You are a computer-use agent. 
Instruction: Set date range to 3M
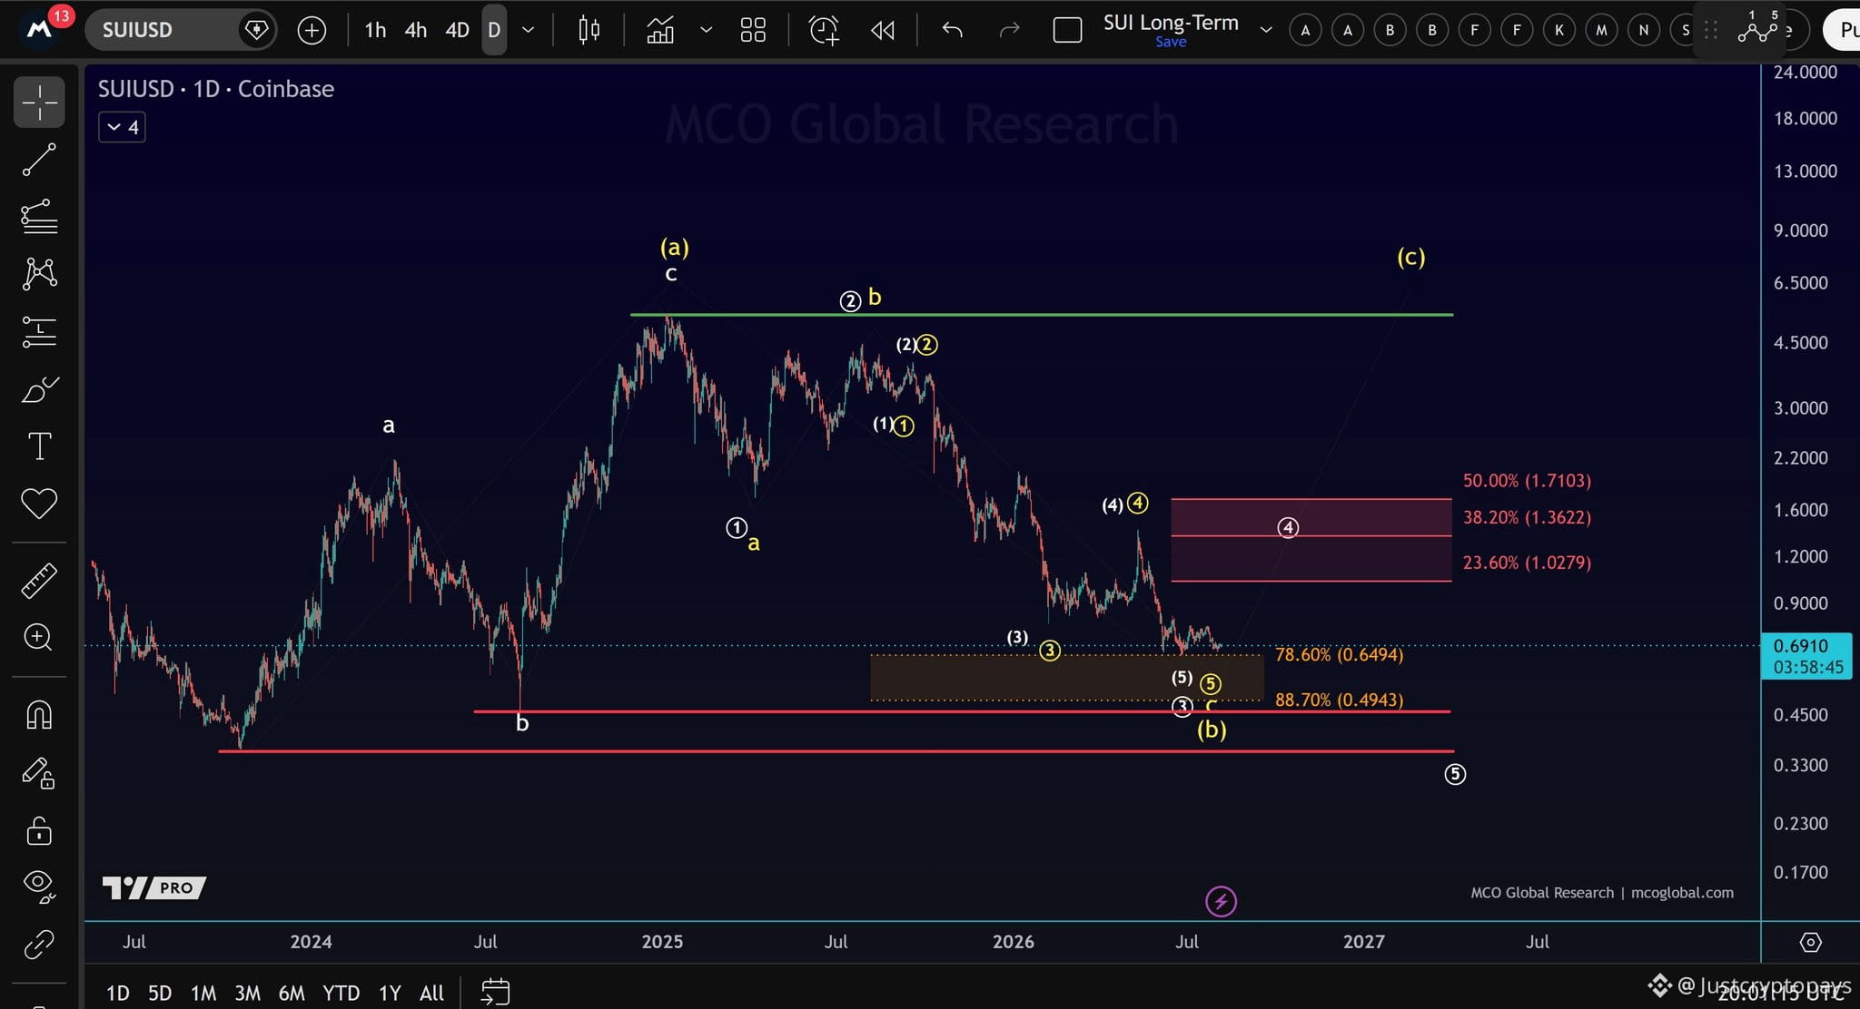[248, 993]
